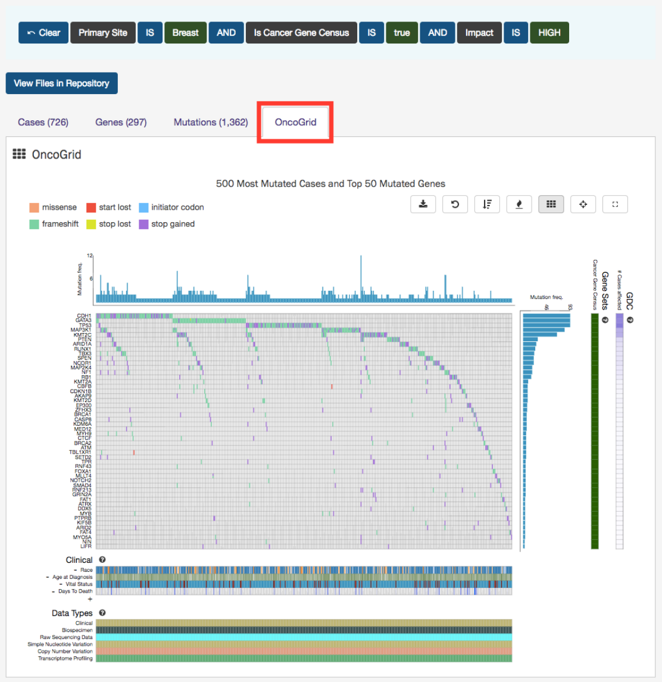
Task: Remove the Race clinical track
Action: 75,570
